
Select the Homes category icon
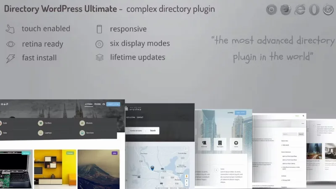82,123
